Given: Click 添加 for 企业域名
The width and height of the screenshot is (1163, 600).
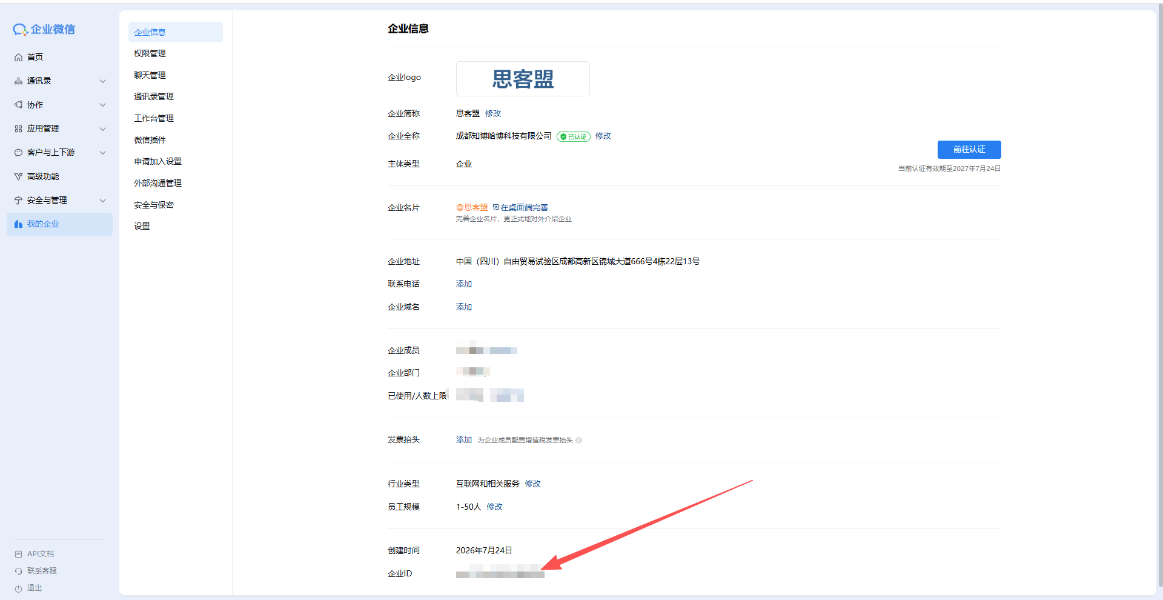Looking at the screenshot, I should coord(464,307).
